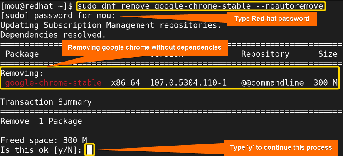Click the 'x86_64' architecture value
343x156 pixels.
point(126,83)
